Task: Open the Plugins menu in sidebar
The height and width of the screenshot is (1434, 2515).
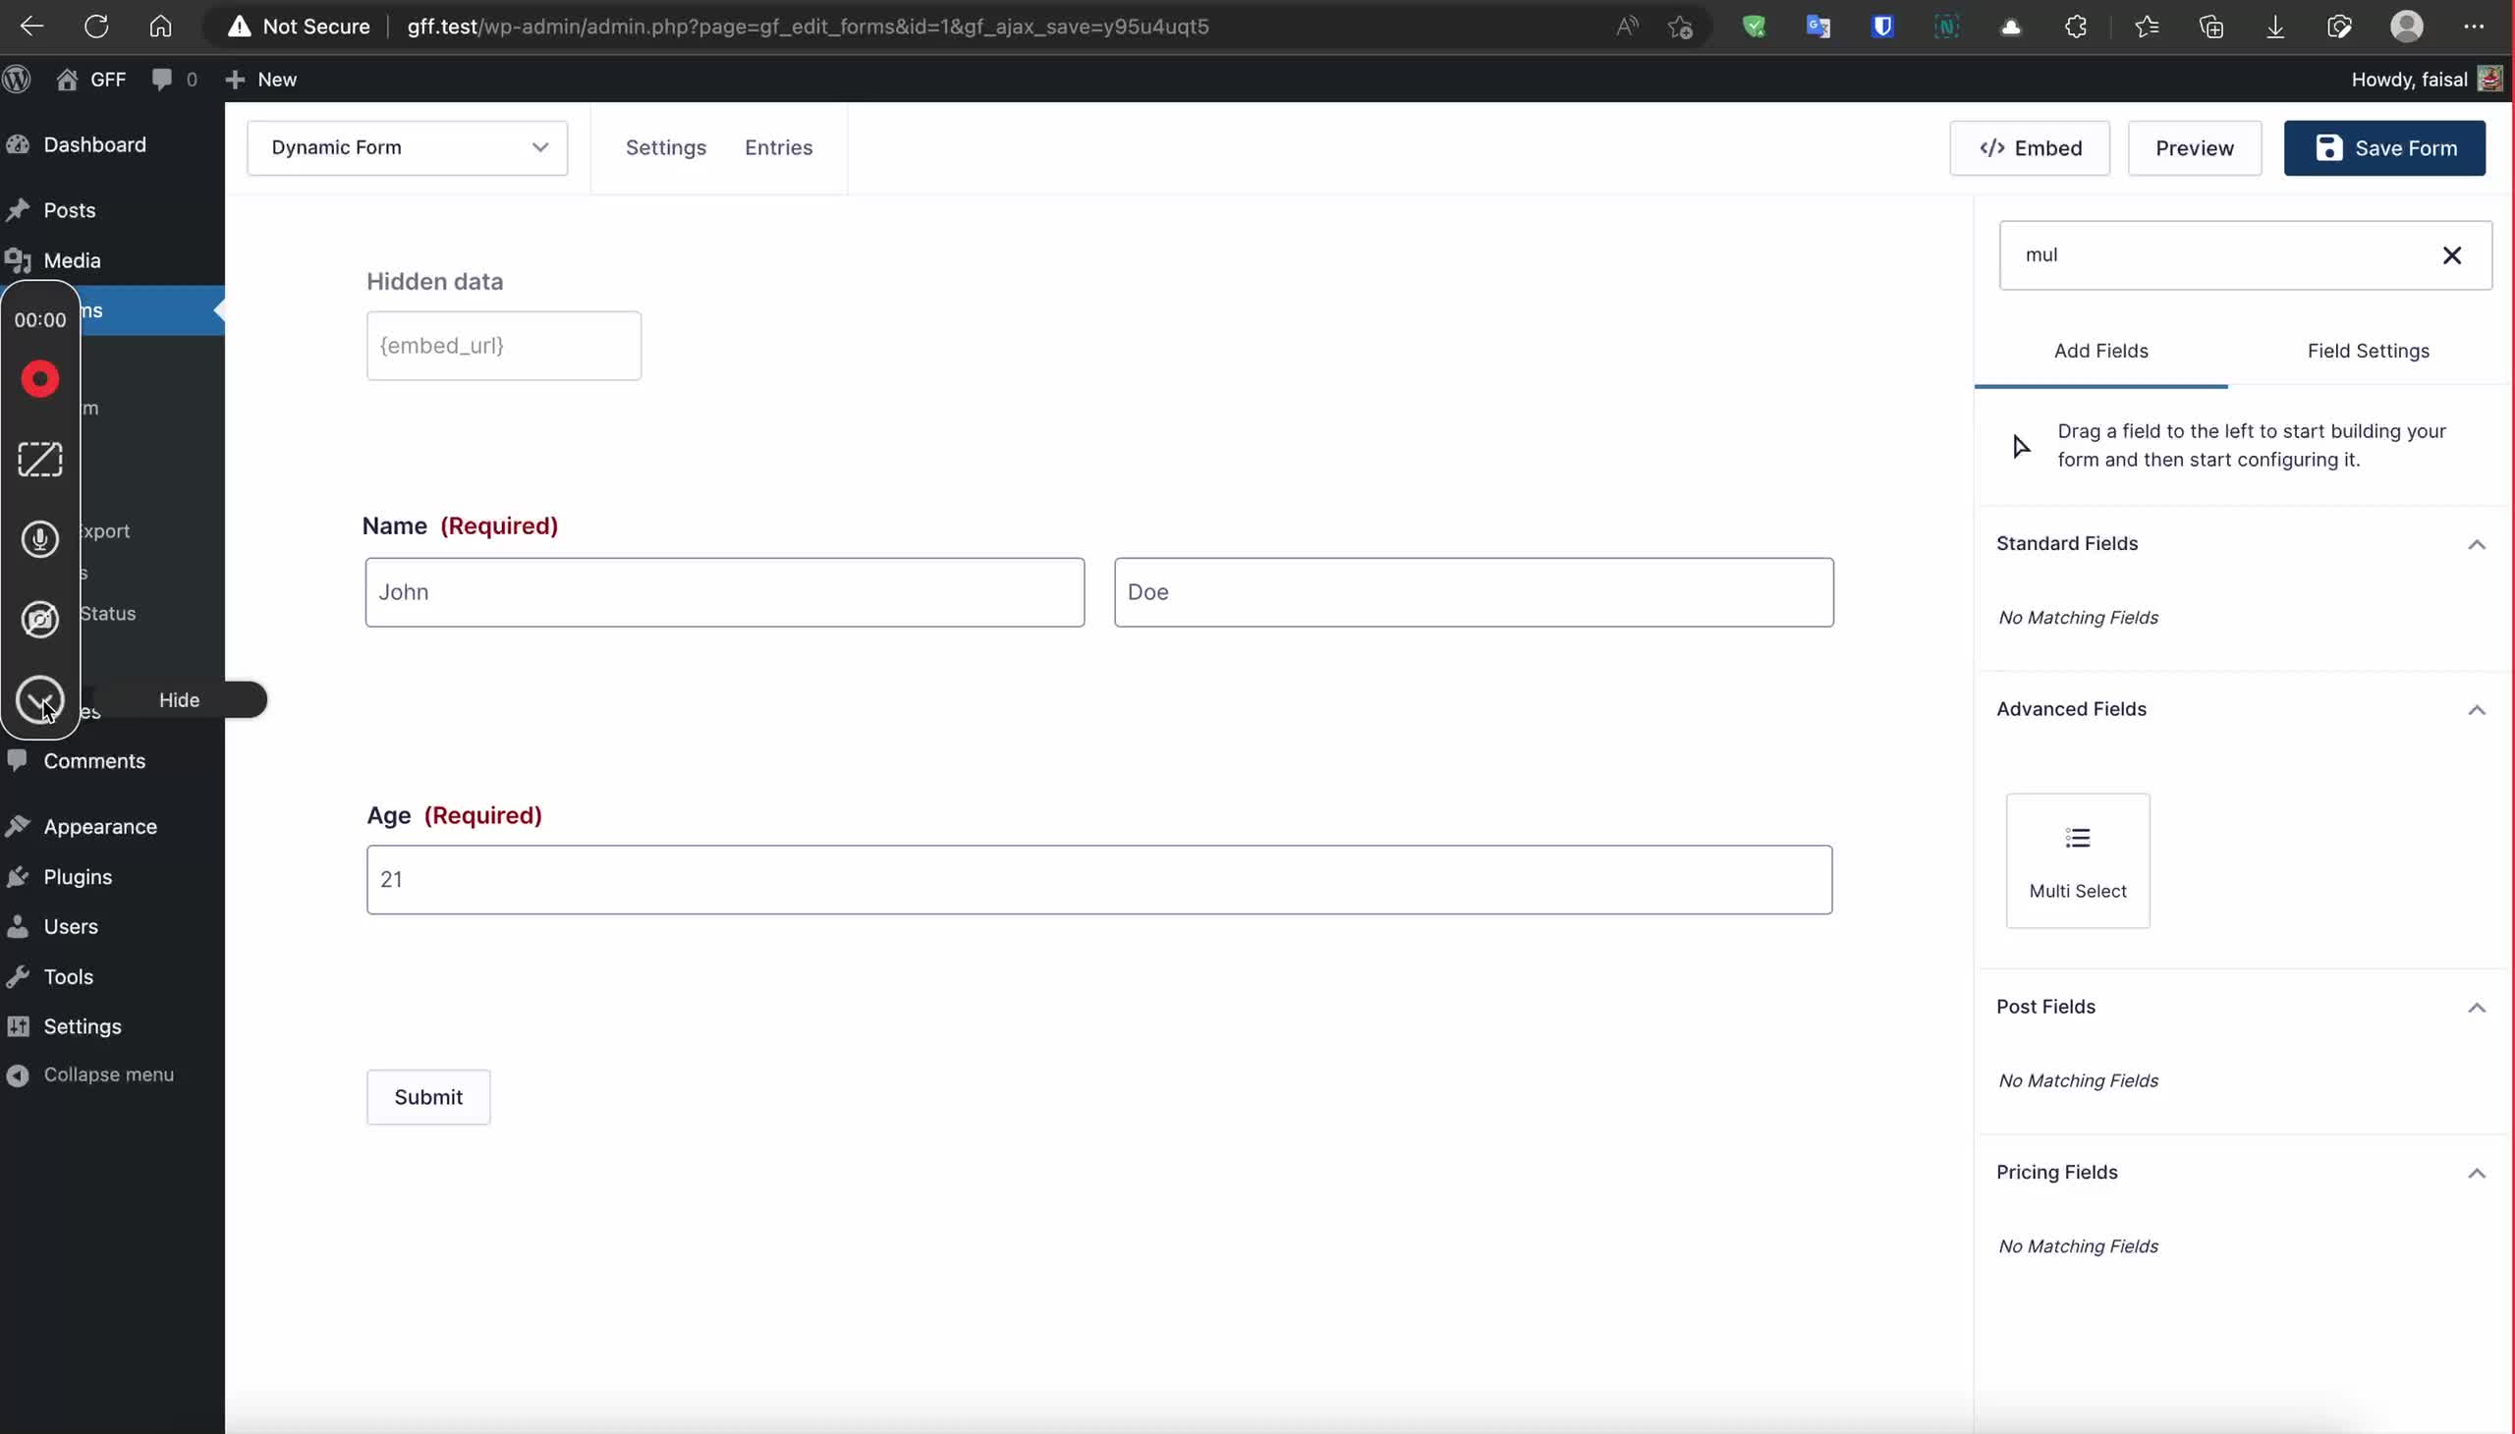Action: [x=78, y=876]
